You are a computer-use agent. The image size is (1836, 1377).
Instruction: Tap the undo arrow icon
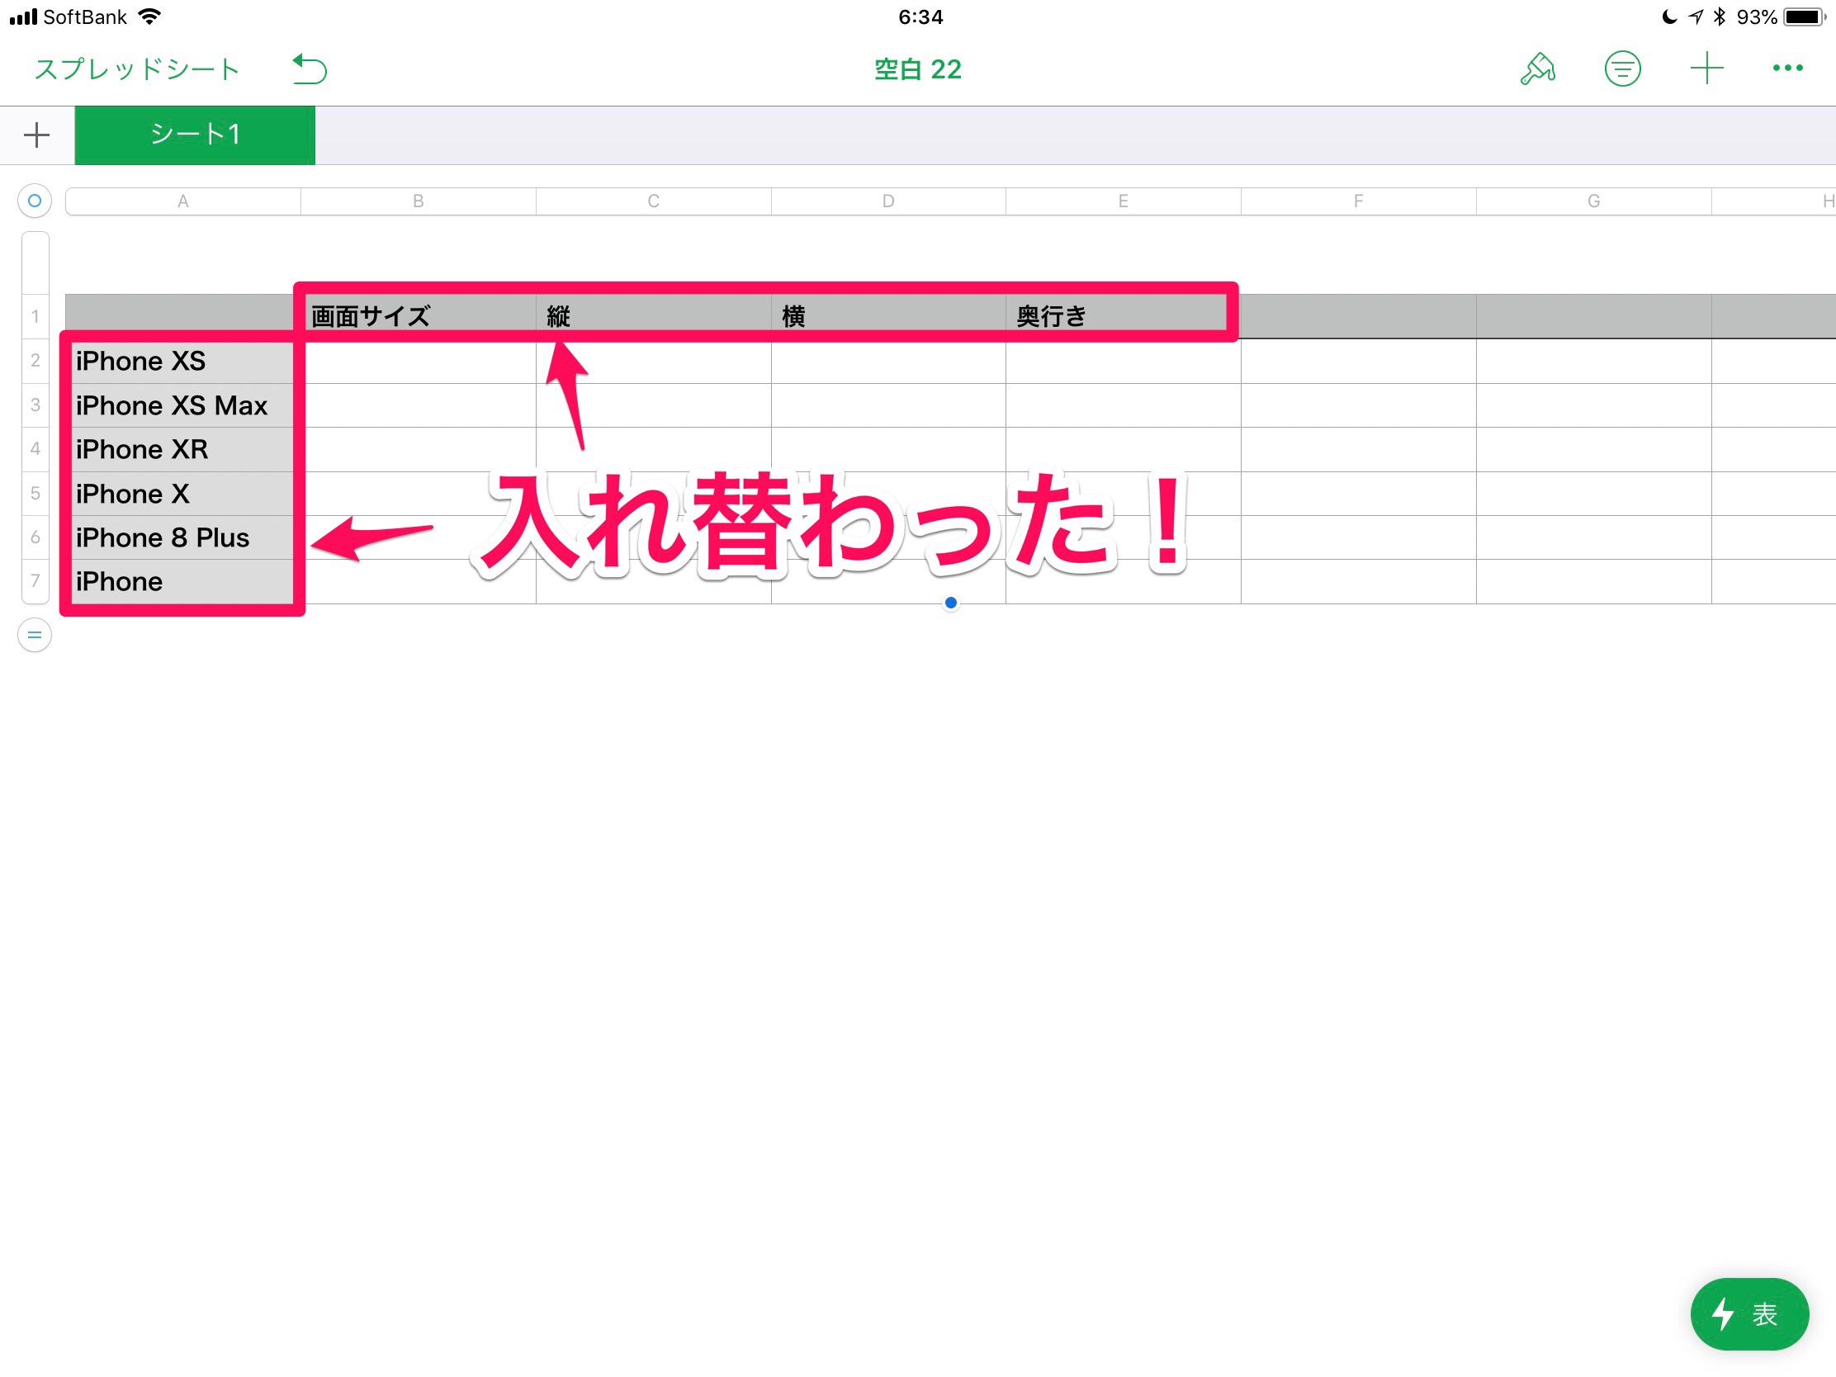point(310,69)
